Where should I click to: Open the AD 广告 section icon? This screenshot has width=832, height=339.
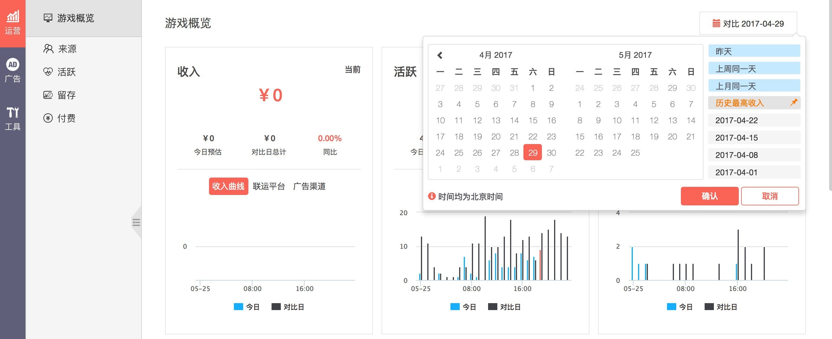[13, 70]
